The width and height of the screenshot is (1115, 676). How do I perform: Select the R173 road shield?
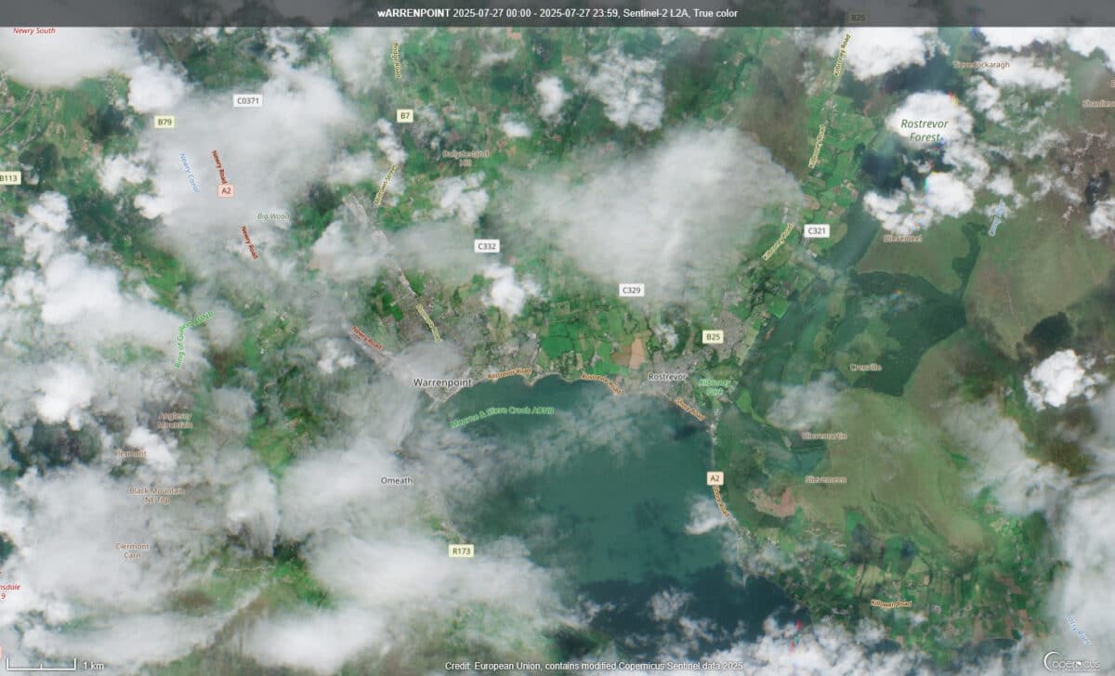[x=462, y=551]
